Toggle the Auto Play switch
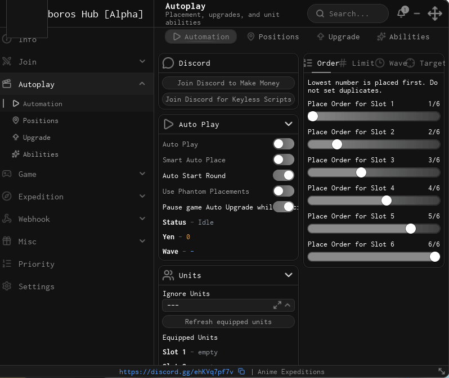The width and height of the screenshot is (449, 378). click(x=284, y=144)
